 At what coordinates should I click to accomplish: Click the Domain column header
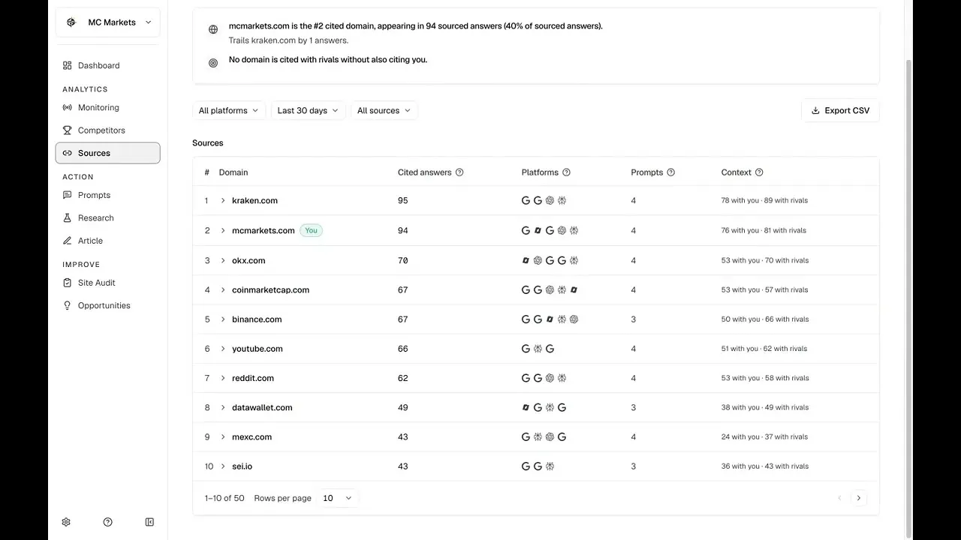[233, 172]
